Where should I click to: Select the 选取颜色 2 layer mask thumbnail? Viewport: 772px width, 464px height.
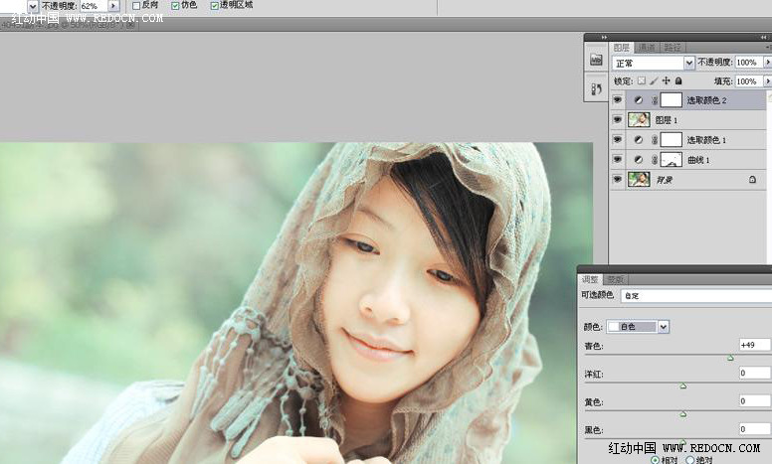tap(671, 100)
